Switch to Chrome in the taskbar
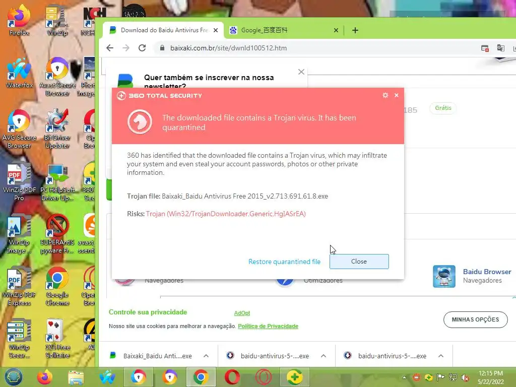The image size is (516, 387). point(201,377)
